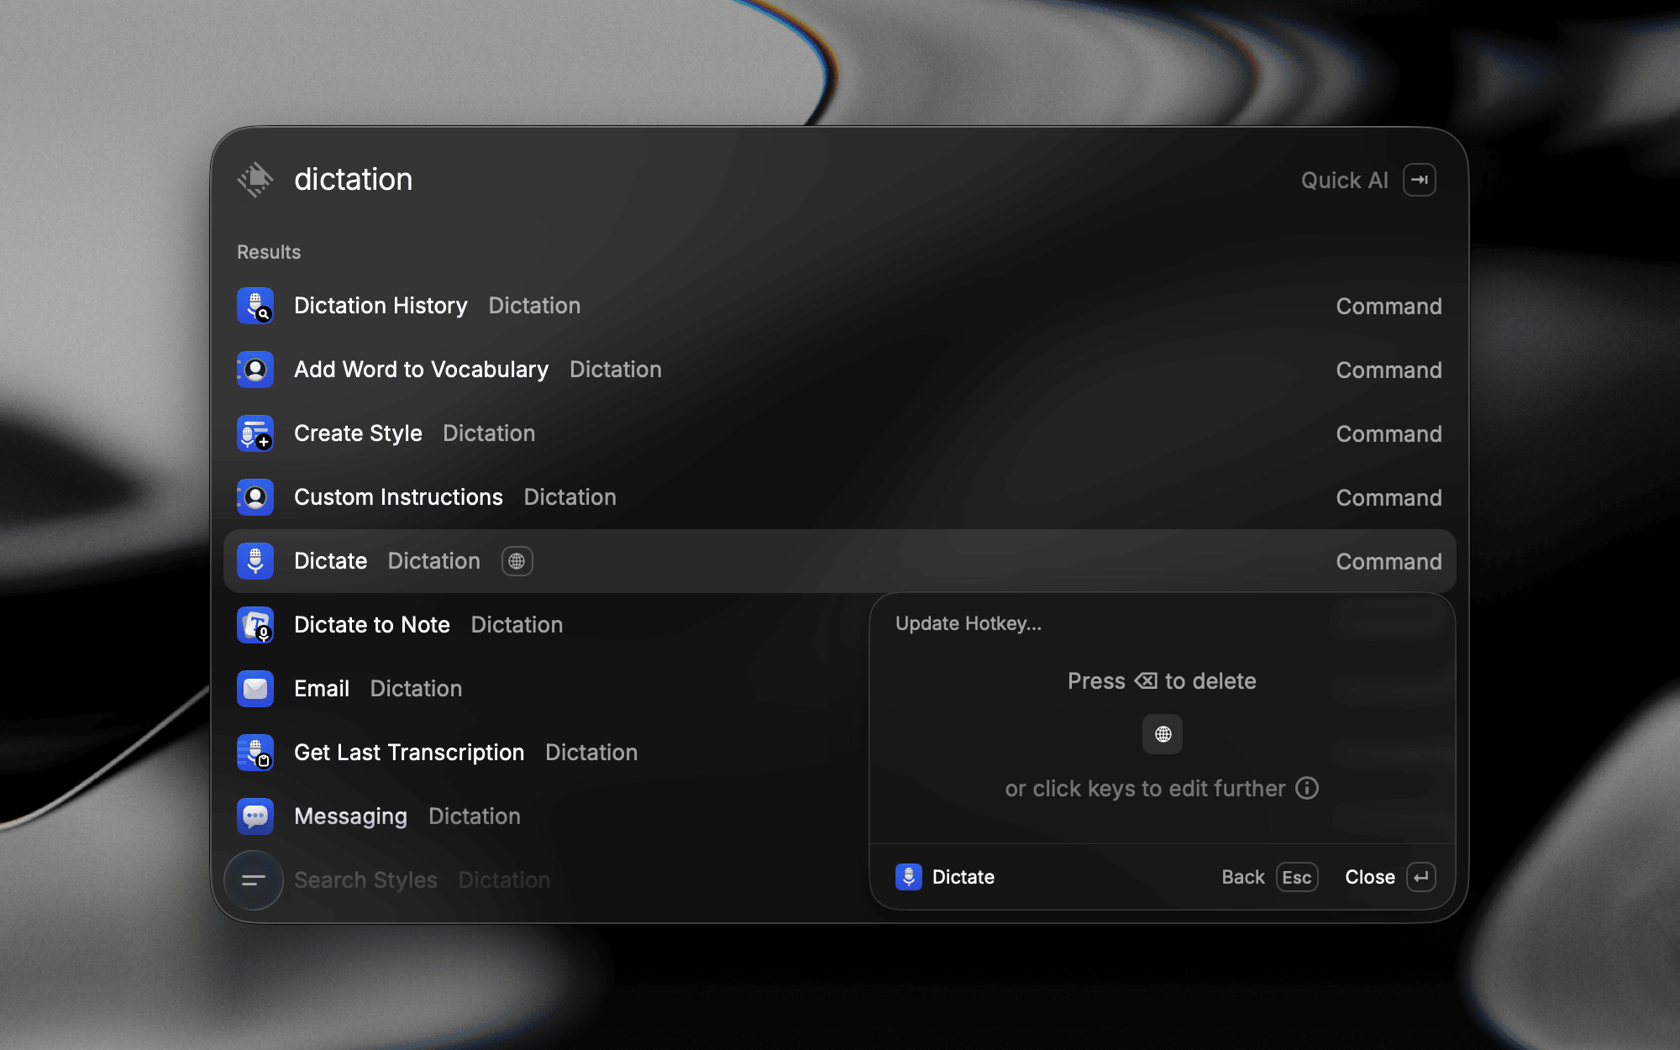Open the round action menu button bottom-left
The image size is (1680, 1050).
coord(254,880)
